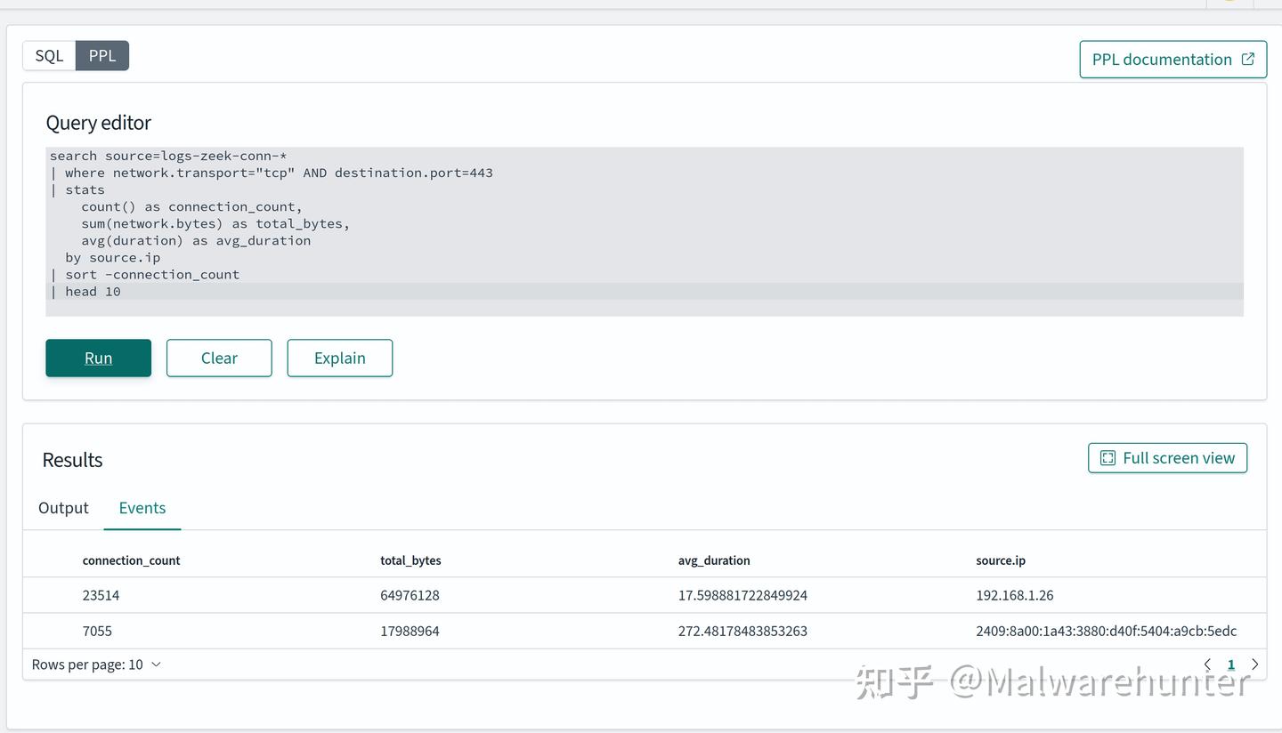Switch query language to SQL
Viewport: 1282px width, 733px height.
[49, 55]
